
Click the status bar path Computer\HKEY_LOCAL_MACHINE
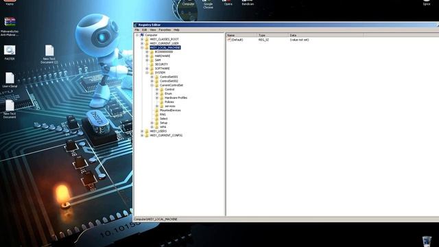[x=156, y=220]
